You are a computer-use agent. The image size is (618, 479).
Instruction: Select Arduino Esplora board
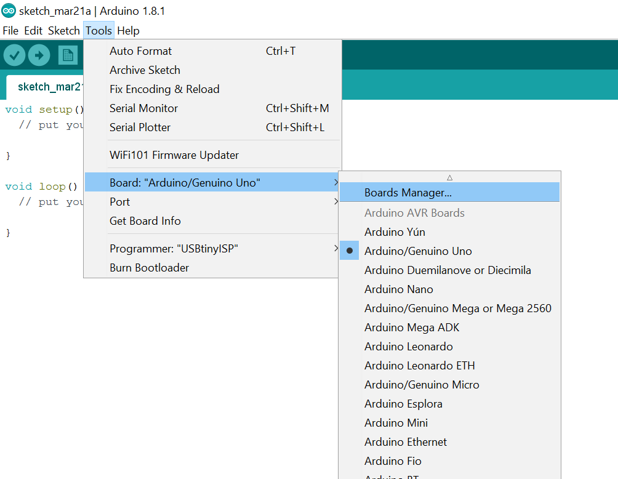click(x=449, y=404)
